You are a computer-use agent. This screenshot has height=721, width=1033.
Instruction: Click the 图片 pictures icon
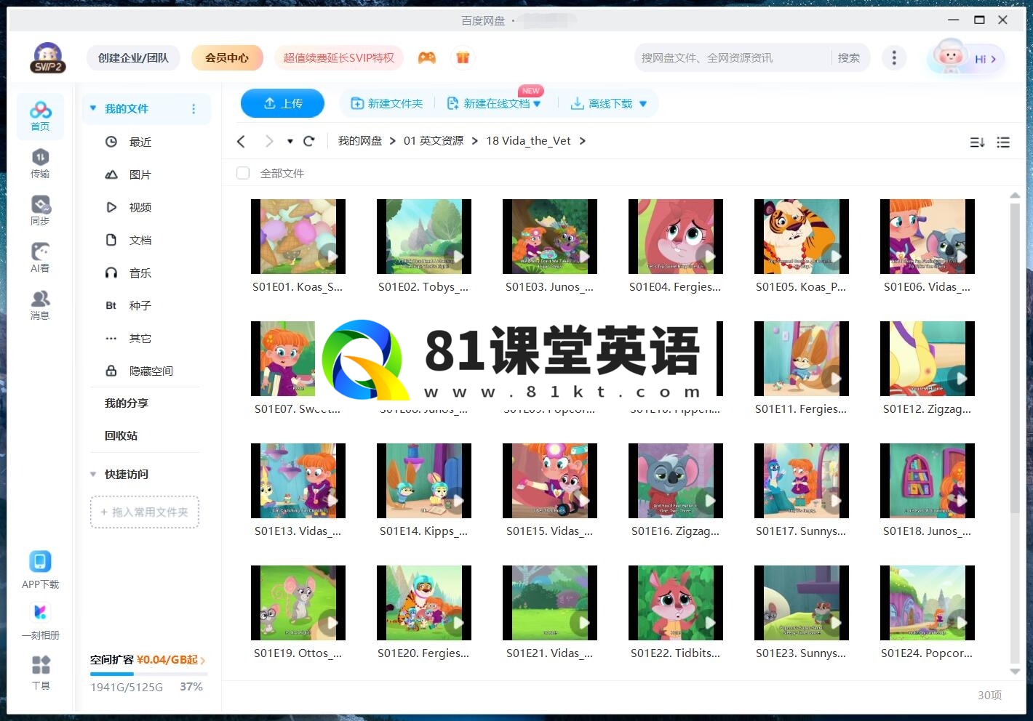[x=111, y=174]
